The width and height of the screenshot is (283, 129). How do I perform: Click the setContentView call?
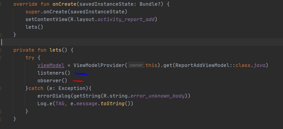click(x=46, y=19)
